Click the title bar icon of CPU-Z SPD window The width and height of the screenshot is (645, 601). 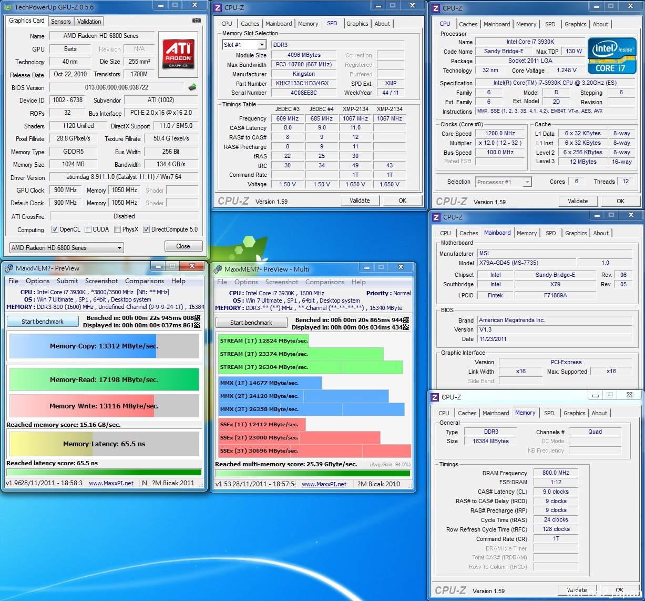218,8
